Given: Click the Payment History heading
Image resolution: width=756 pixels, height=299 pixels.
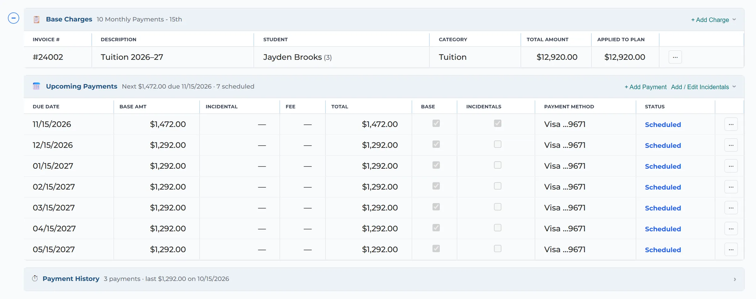Looking at the screenshot, I should (71, 279).
